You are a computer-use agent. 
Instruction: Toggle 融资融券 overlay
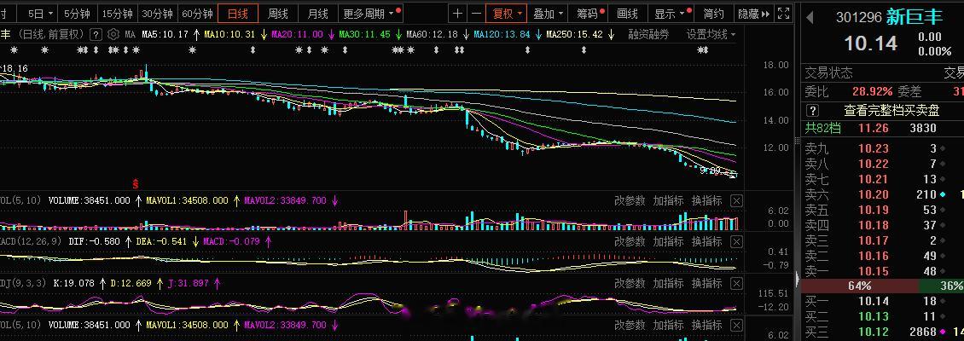648,34
